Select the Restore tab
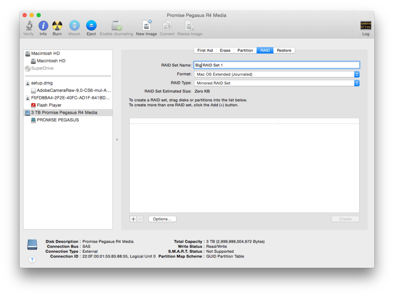 (284, 50)
